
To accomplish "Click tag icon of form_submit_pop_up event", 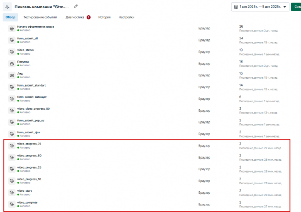I will [12, 122].
